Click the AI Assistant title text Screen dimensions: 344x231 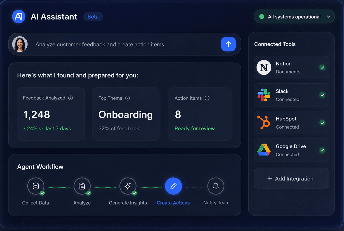(54, 17)
